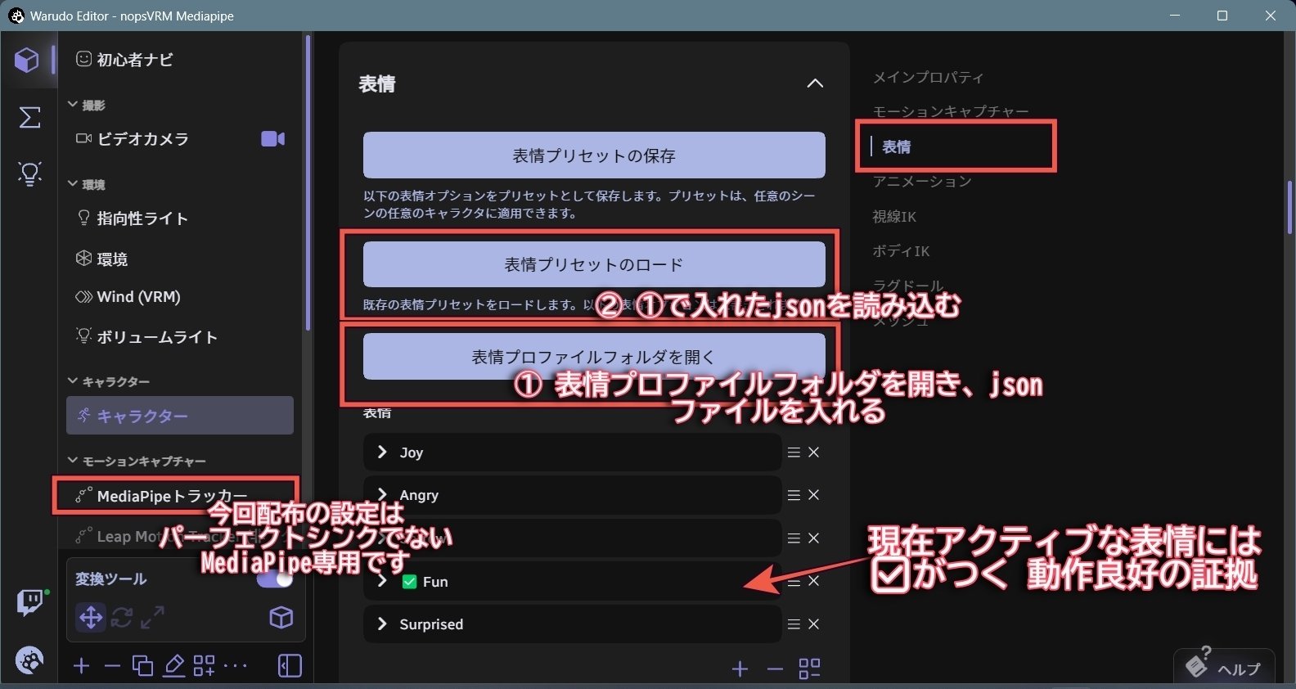Click the 表情プリセットのロード button
1296x689 pixels.
pos(594,264)
